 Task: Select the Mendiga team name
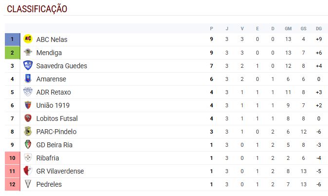click(49, 53)
